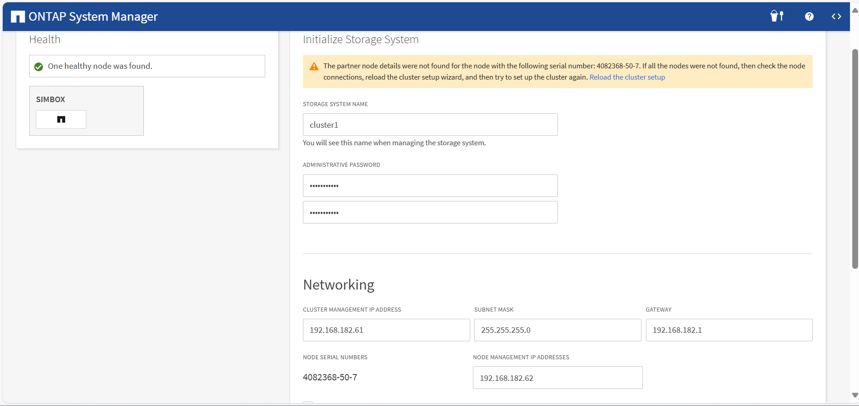Click the Initialize Storage System heading
The width and height of the screenshot is (859, 406).
[361, 40]
